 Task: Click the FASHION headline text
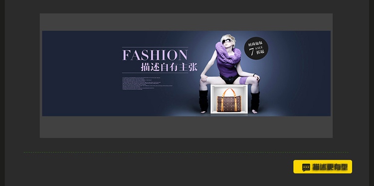coord(155,55)
